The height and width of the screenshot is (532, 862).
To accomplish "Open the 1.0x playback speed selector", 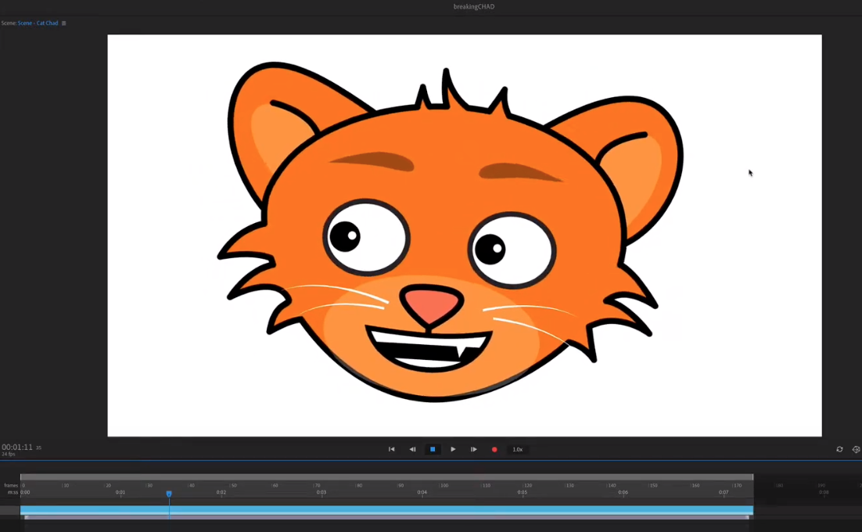I will (x=518, y=449).
